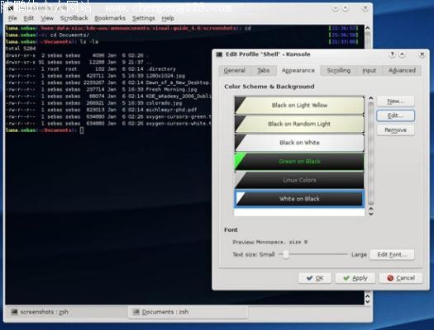Click the terminal icon on screenshots tab
This screenshot has height=330, width=434.
[14, 312]
